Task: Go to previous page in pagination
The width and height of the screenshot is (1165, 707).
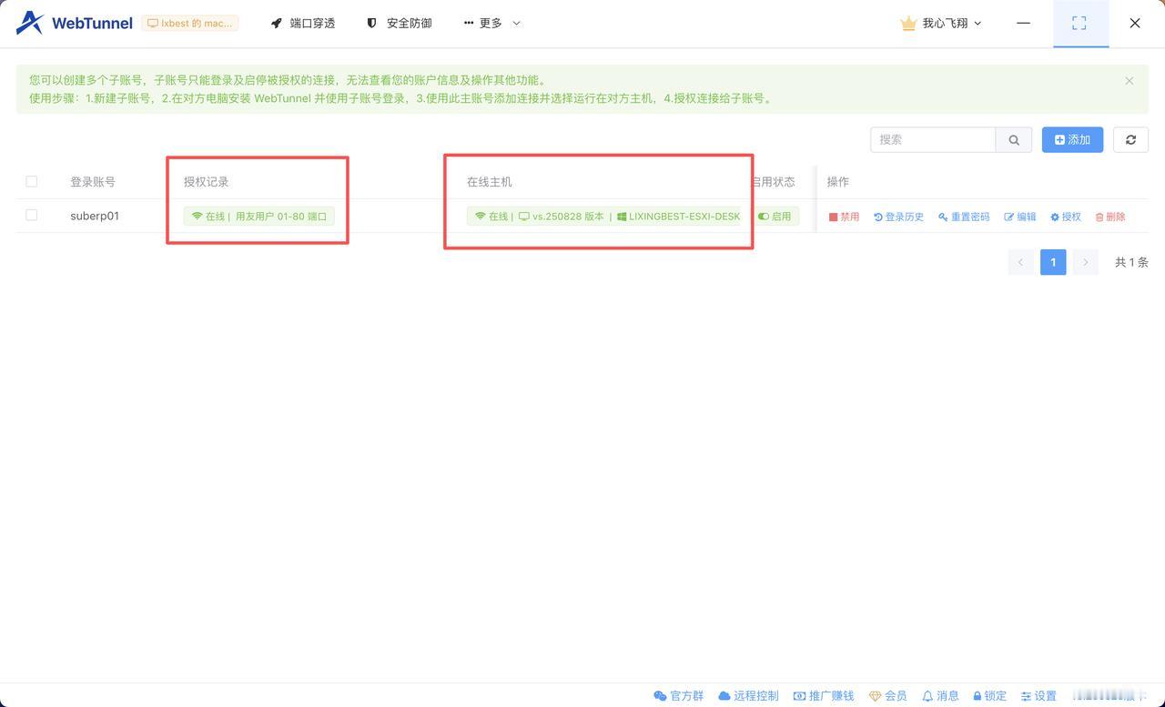Action: click(x=1021, y=262)
